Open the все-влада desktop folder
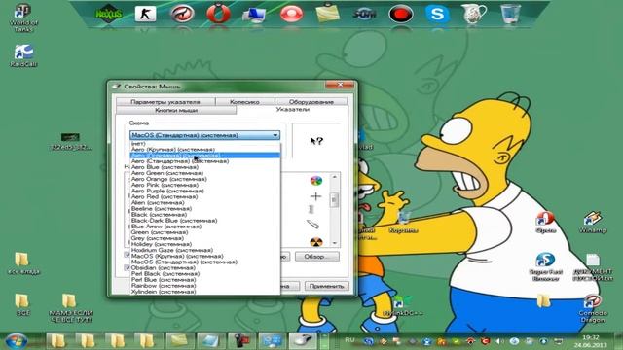 coord(23,263)
